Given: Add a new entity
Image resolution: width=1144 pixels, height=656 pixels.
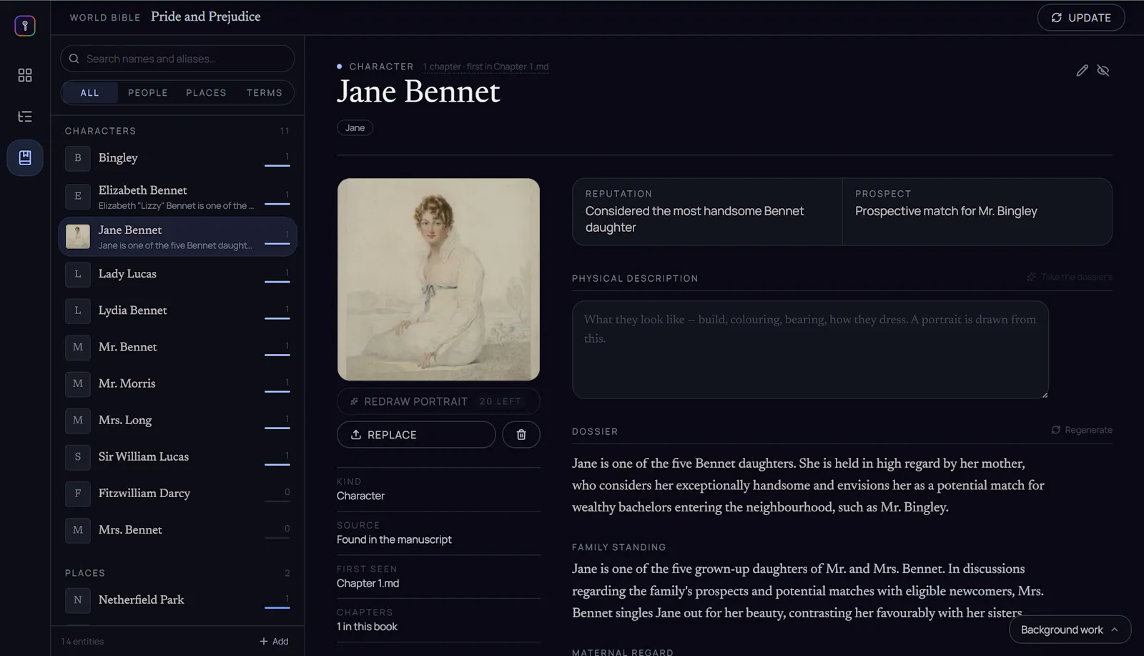Looking at the screenshot, I should tap(274, 641).
